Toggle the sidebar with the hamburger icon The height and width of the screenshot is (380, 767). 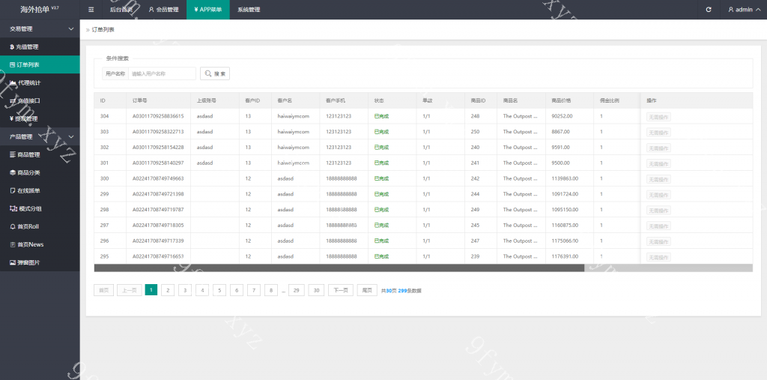tap(91, 10)
